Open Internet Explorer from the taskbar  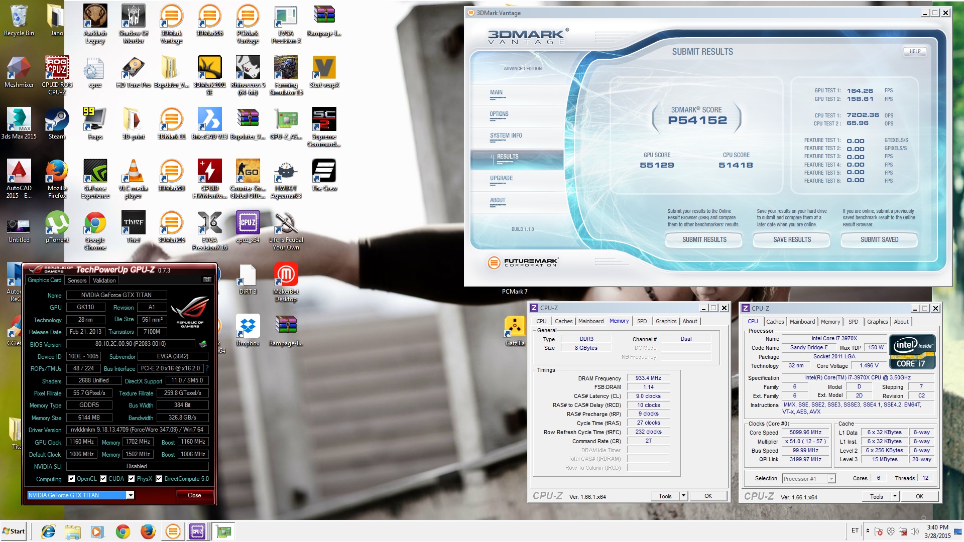click(x=48, y=531)
